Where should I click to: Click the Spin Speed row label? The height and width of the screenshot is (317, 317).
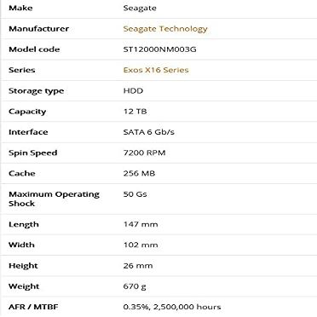pos(33,153)
